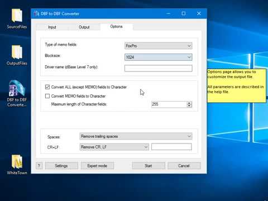This screenshot has width=268, height=201.
Task: Click the Maximum length 255 field
Action: (169, 104)
